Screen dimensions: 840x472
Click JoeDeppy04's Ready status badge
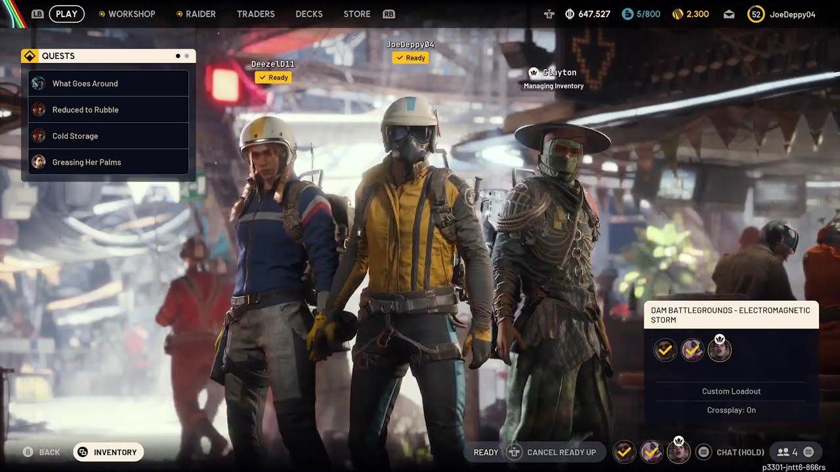pos(410,58)
